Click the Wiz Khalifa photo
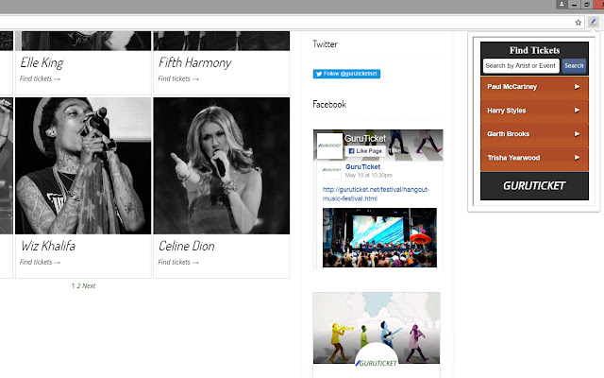The image size is (604, 378). tap(83, 166)
